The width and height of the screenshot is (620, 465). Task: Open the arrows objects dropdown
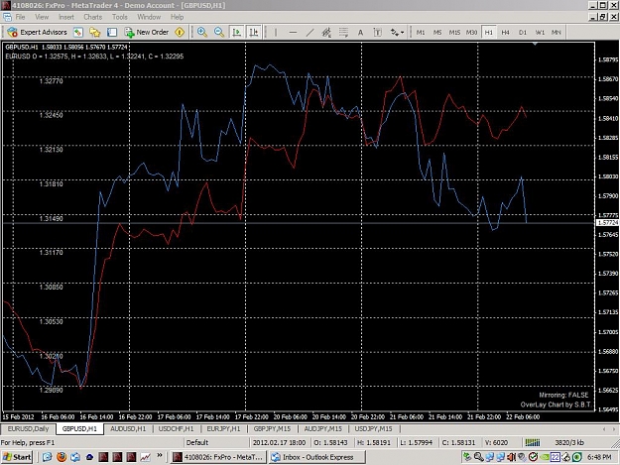[x=397, y=33]
